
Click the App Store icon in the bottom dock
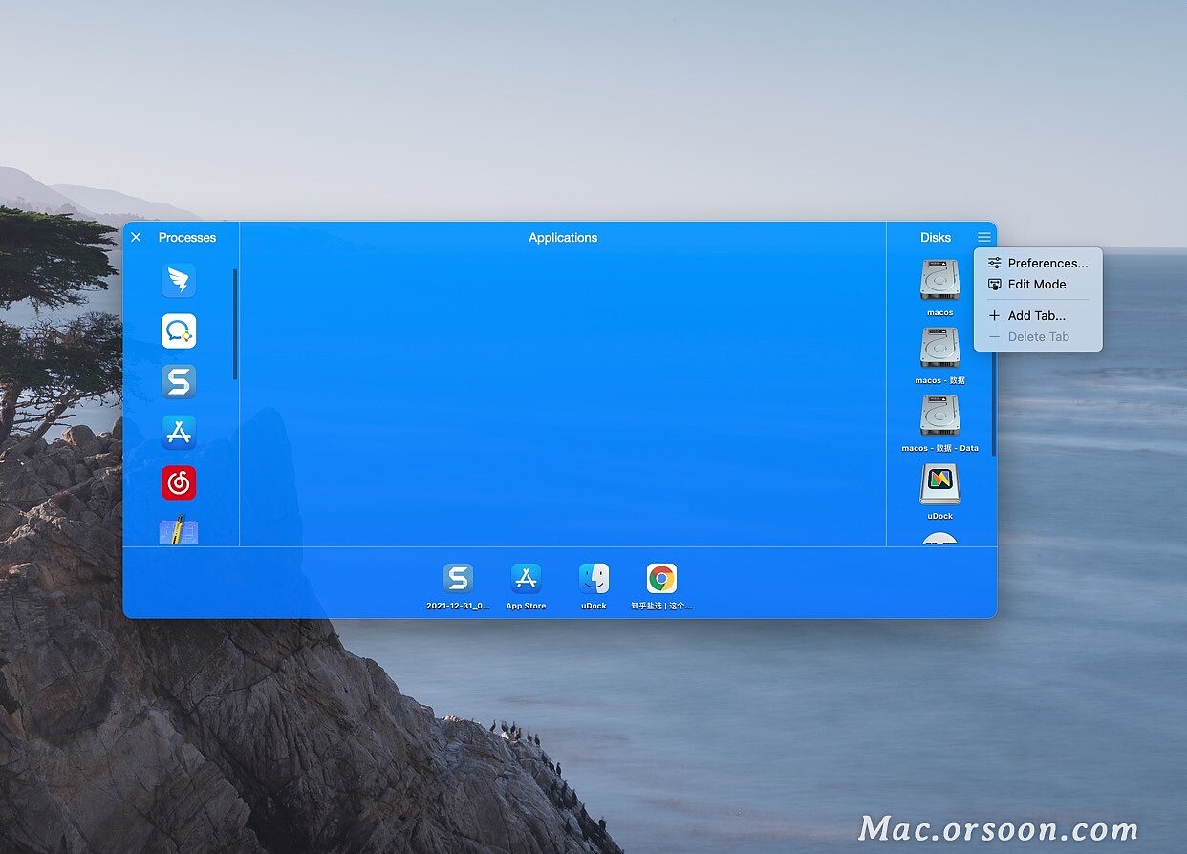click(527, 578)
